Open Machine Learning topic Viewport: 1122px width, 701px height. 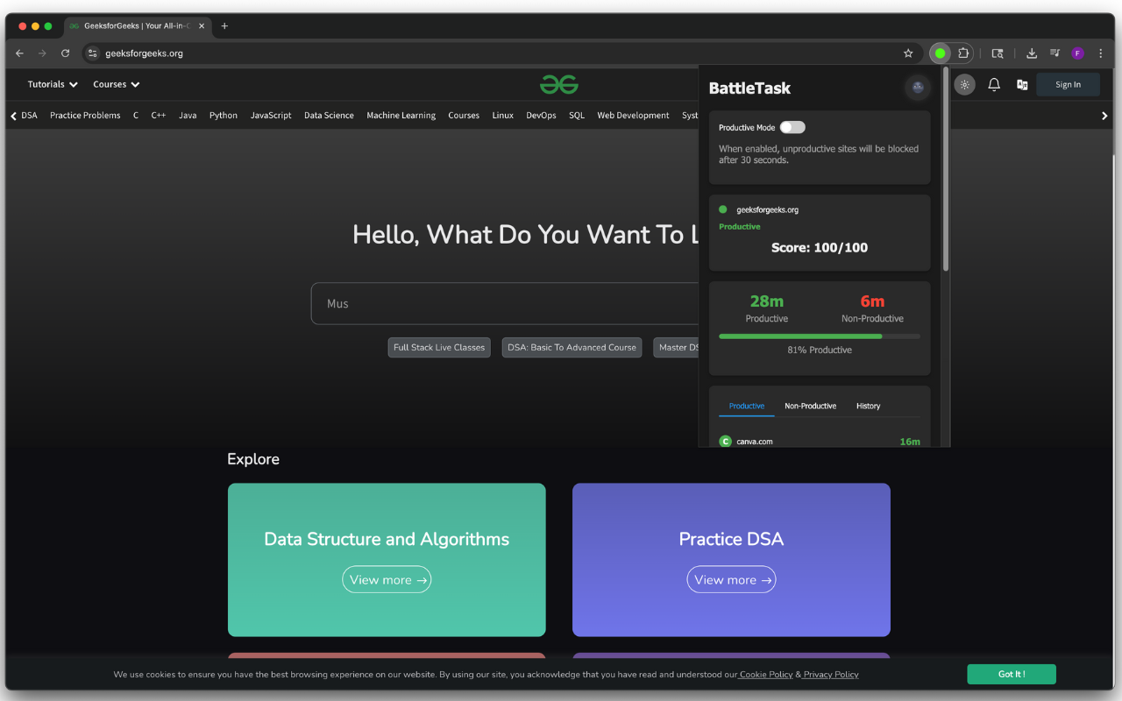point(401,116)
